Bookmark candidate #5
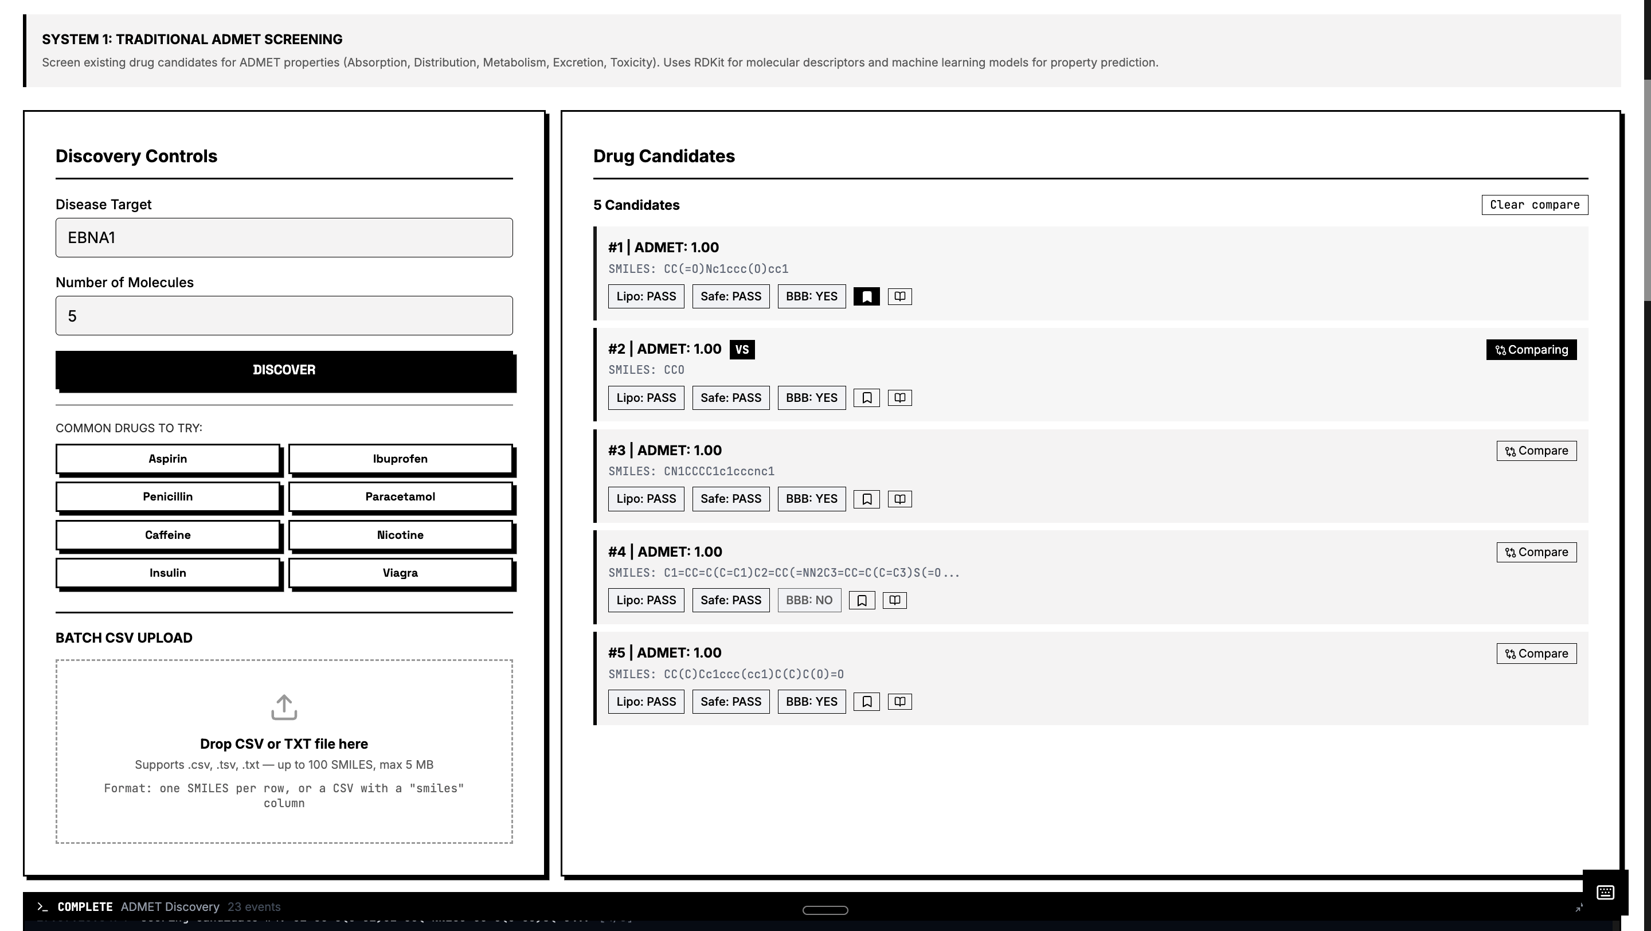This screenshot has height=931, width=1651. coord(866,702)
